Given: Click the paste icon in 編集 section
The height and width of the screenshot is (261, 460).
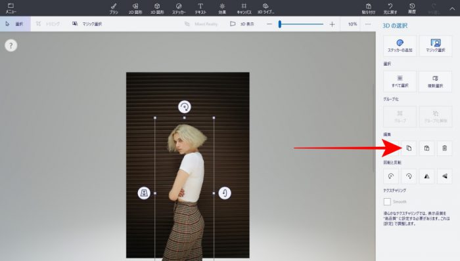Looking at the screenshot, I should (426, 148).
